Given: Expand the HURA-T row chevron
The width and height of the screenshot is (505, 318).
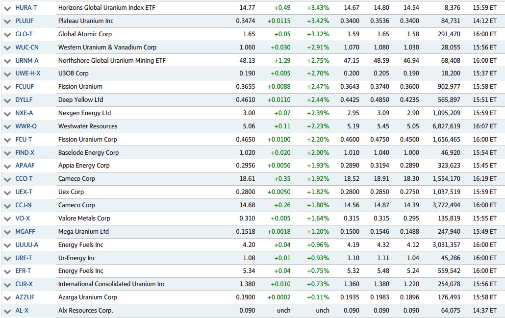Looking at the screenshot, I should [7, 8].
